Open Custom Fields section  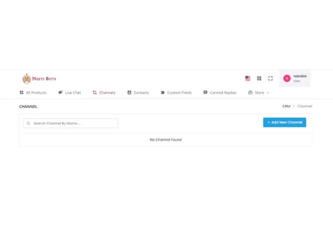tap(176, 92)
